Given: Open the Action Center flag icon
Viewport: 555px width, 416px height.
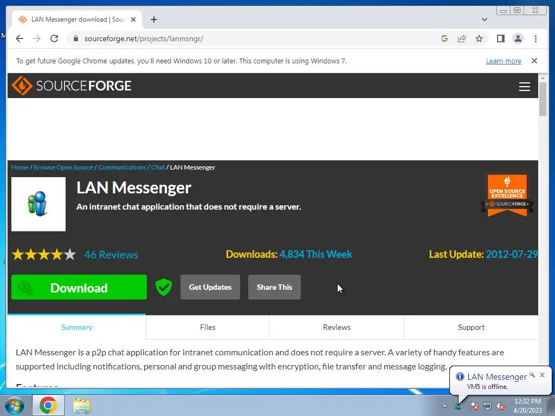Looking at the screenshot, I should click(x=474, y=406).
